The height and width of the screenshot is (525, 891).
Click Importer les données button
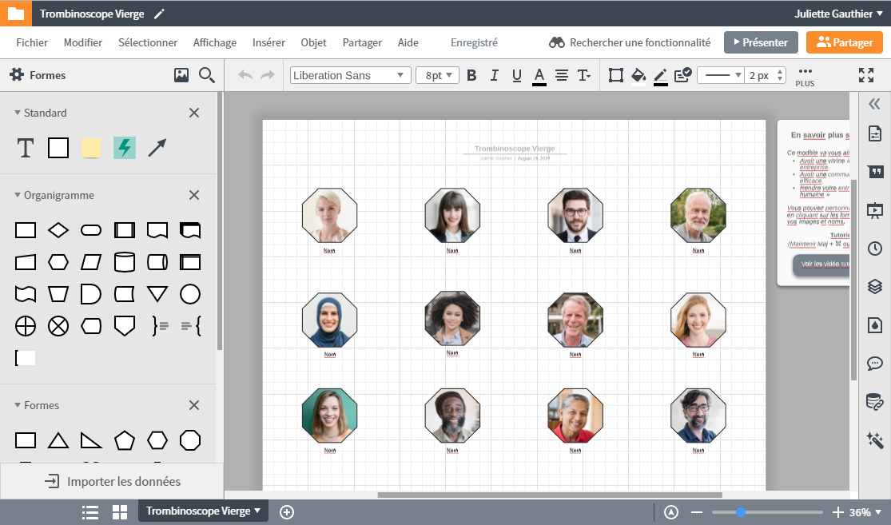pyautogui.click(x=112, y=481)
